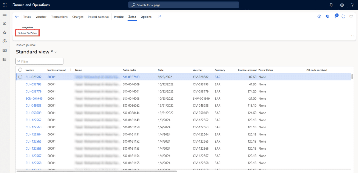Open SAR currency link in first row
This screenshot has height=173, width=358.
pos(217,77)
